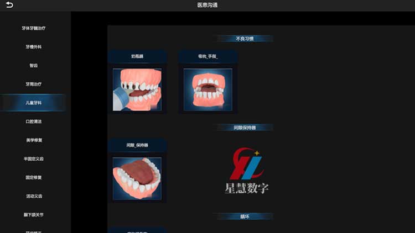Open the 奶瓶龋 tooth model thumbnail
The height and width of the screenshot is (233, 415).
tap(137, 89)
